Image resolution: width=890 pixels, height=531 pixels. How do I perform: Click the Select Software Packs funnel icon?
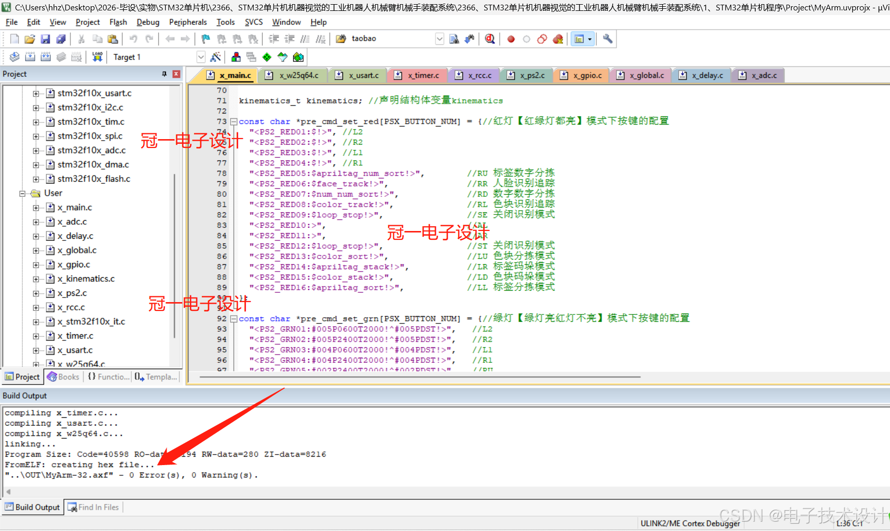[282, 57]
